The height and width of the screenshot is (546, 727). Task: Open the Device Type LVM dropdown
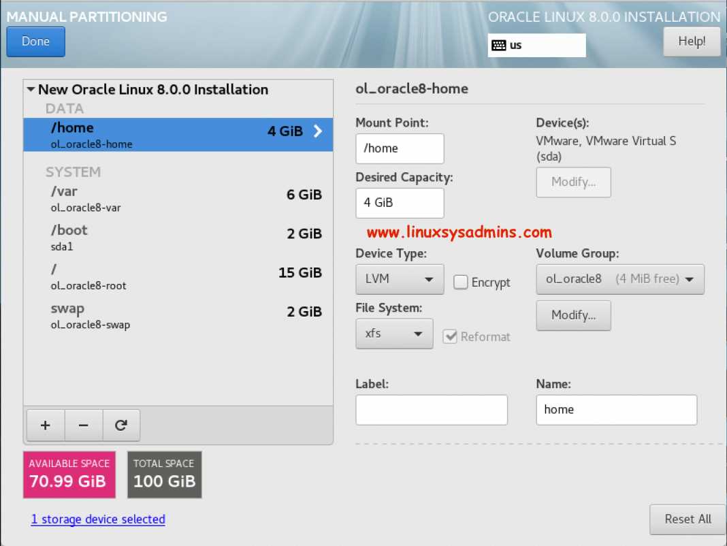point(399,279)
